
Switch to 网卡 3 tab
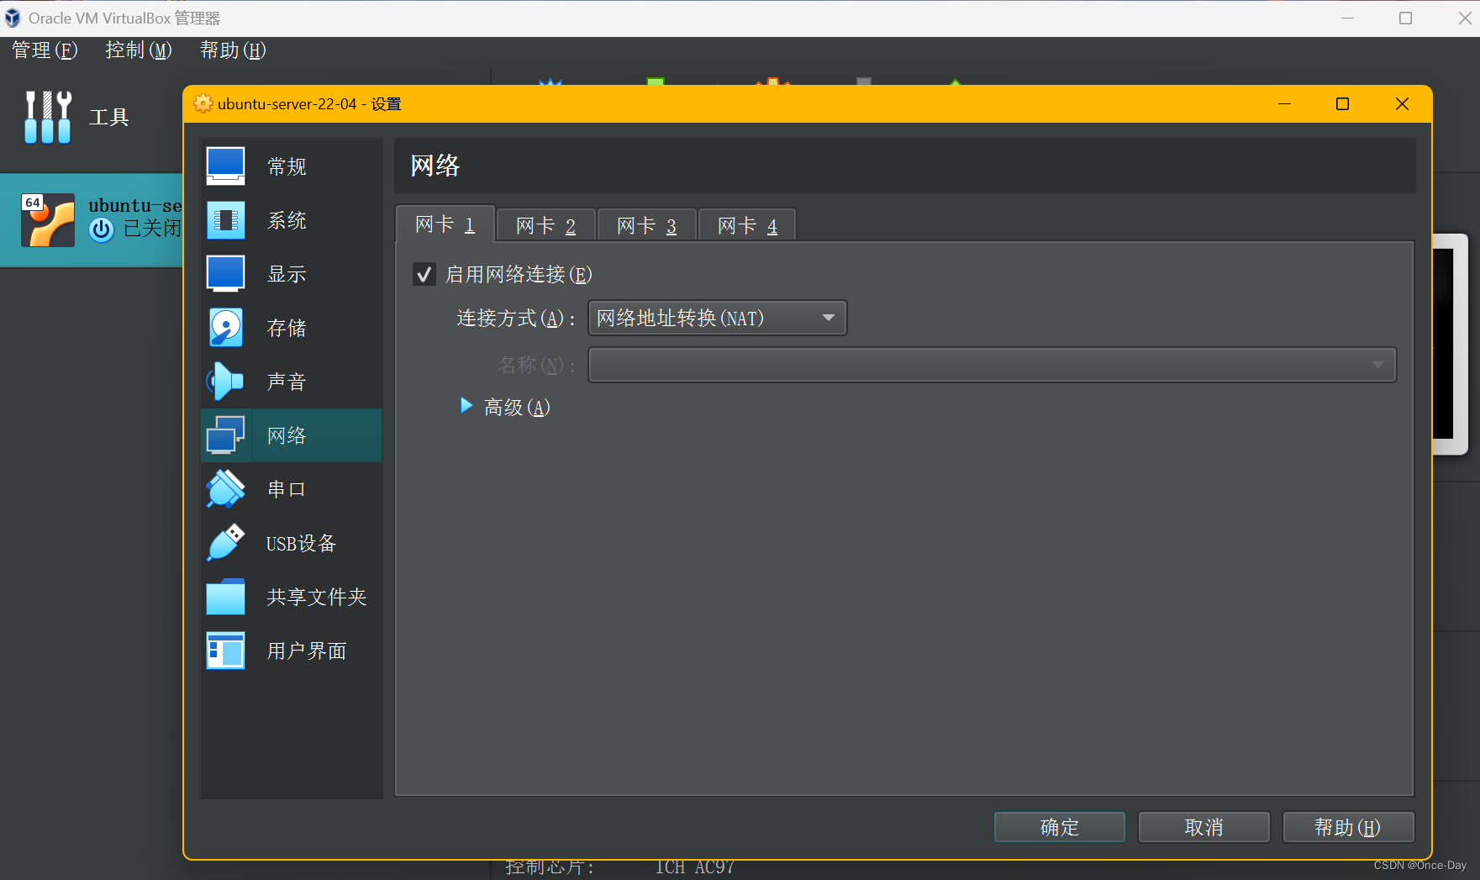pos(646,225)
